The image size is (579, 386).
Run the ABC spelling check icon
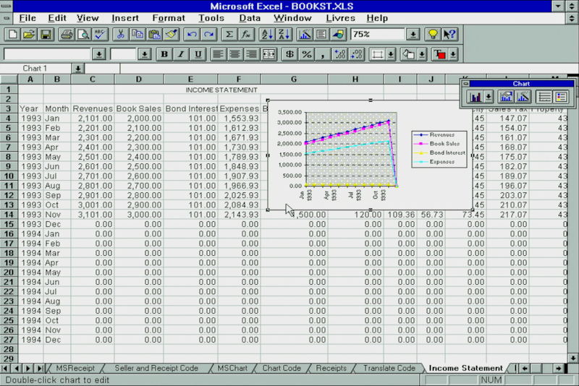(99, 34)
